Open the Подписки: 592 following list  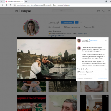point(89,27)
